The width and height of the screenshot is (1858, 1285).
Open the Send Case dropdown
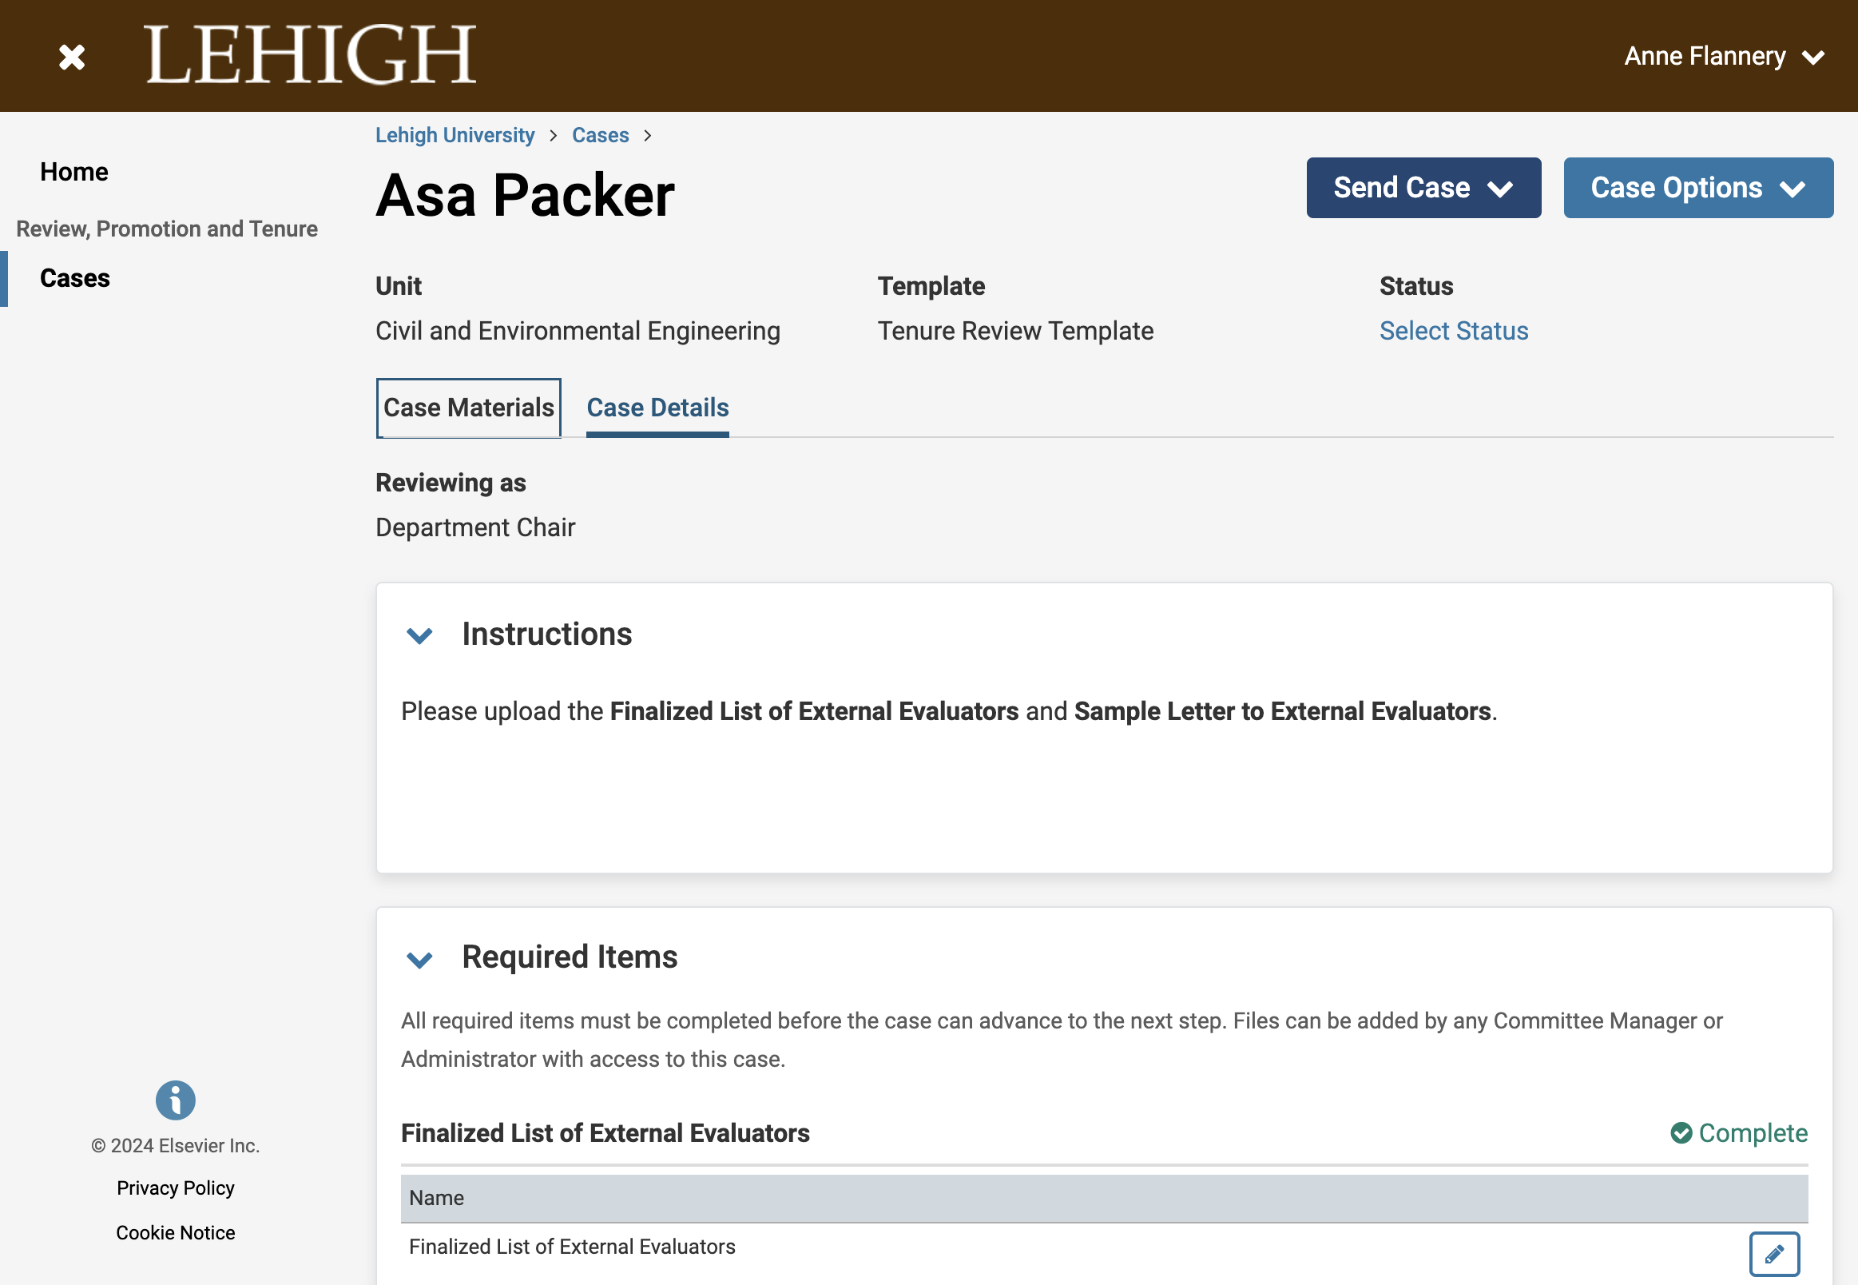coord(1423,188)
